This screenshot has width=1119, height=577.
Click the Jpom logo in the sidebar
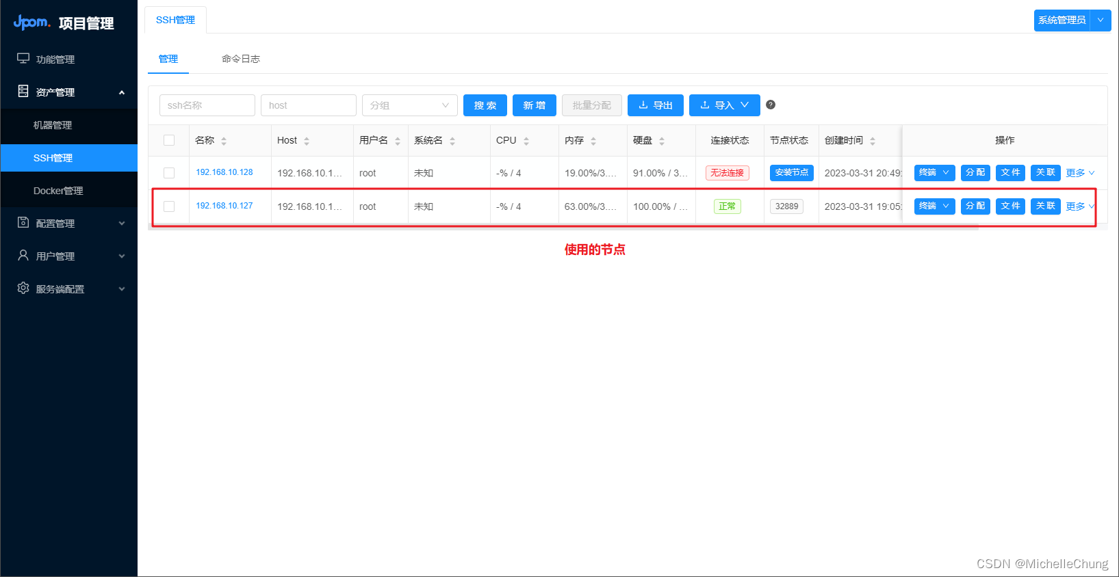coord(31,23)
